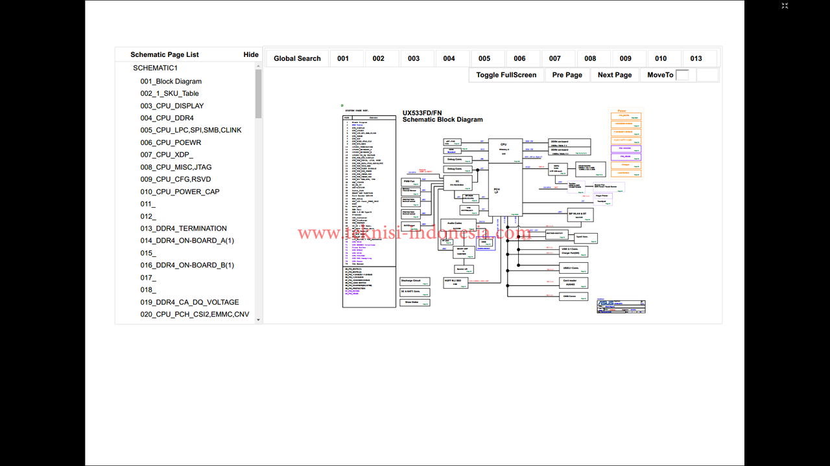Click the page list scrollbar thumb
Image resolution: width=830 pixels, height=466 pixels.
click(x=259, y=94)
